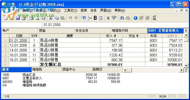190x100 pixels.
Task: Open the 帮助(H) menu
Action: click(120, 10)
